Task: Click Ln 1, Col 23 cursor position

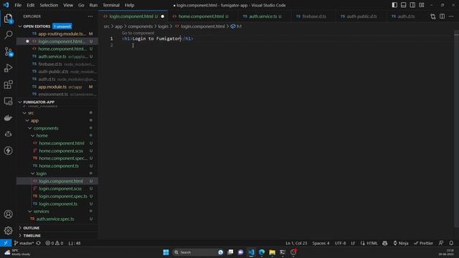Action: (296, 243)
